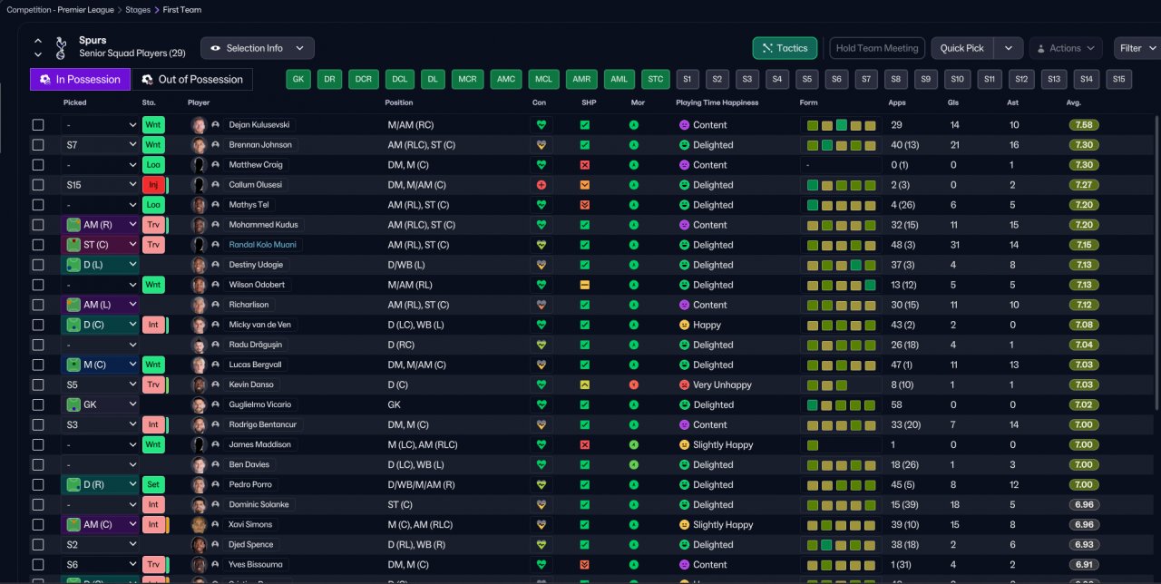Click Kevin Danso's Very Unhappy face icon
The image size is (1161, 584).
click(x=684, y=384)
